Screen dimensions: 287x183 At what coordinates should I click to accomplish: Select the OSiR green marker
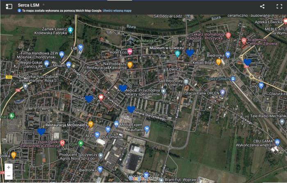[x=81, y=144]
